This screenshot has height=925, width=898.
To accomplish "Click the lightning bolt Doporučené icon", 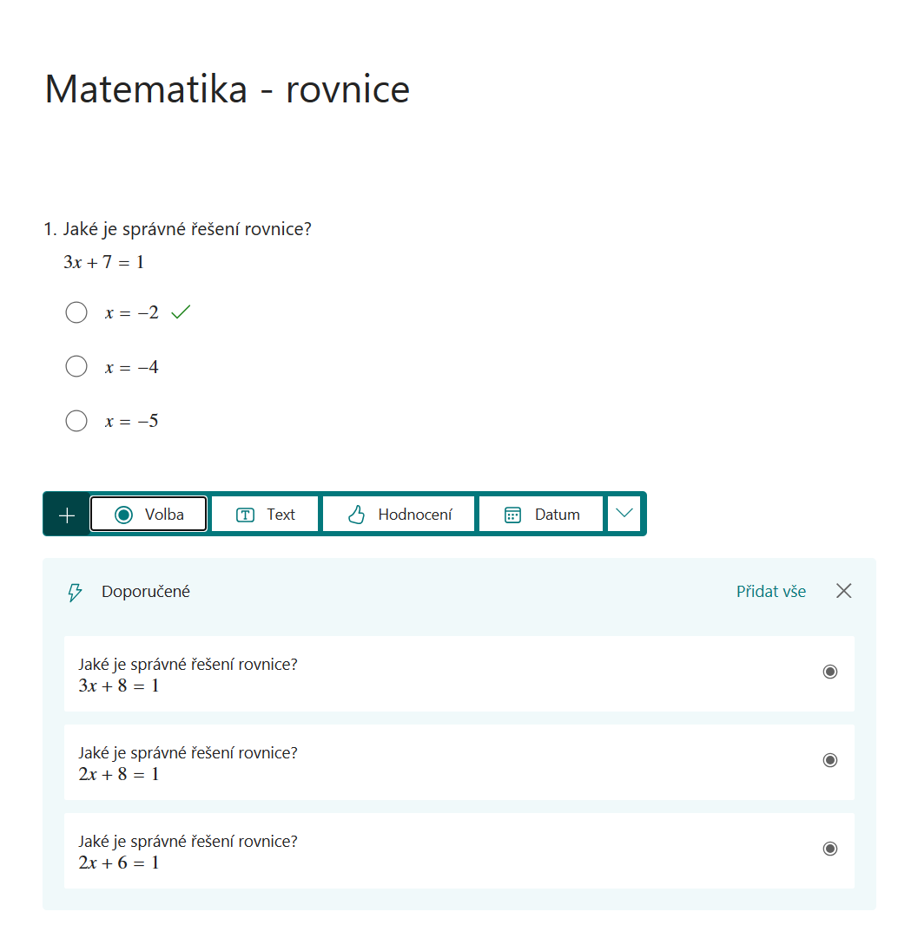I will [75, 592].
